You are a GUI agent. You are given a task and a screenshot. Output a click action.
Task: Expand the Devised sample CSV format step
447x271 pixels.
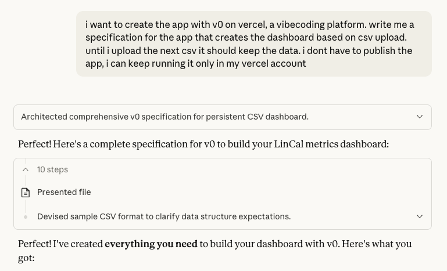point(163,216)
